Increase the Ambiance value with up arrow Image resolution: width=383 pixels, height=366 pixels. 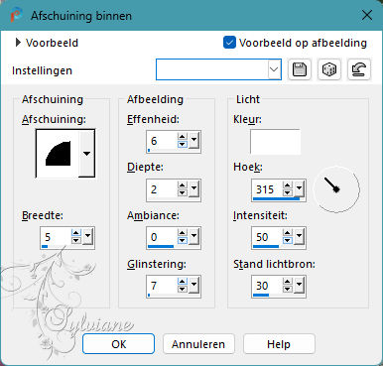point(182,233)
